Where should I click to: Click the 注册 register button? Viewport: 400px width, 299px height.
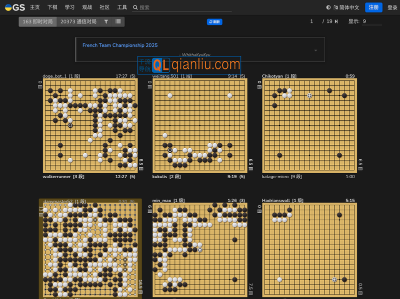point(373,7)
